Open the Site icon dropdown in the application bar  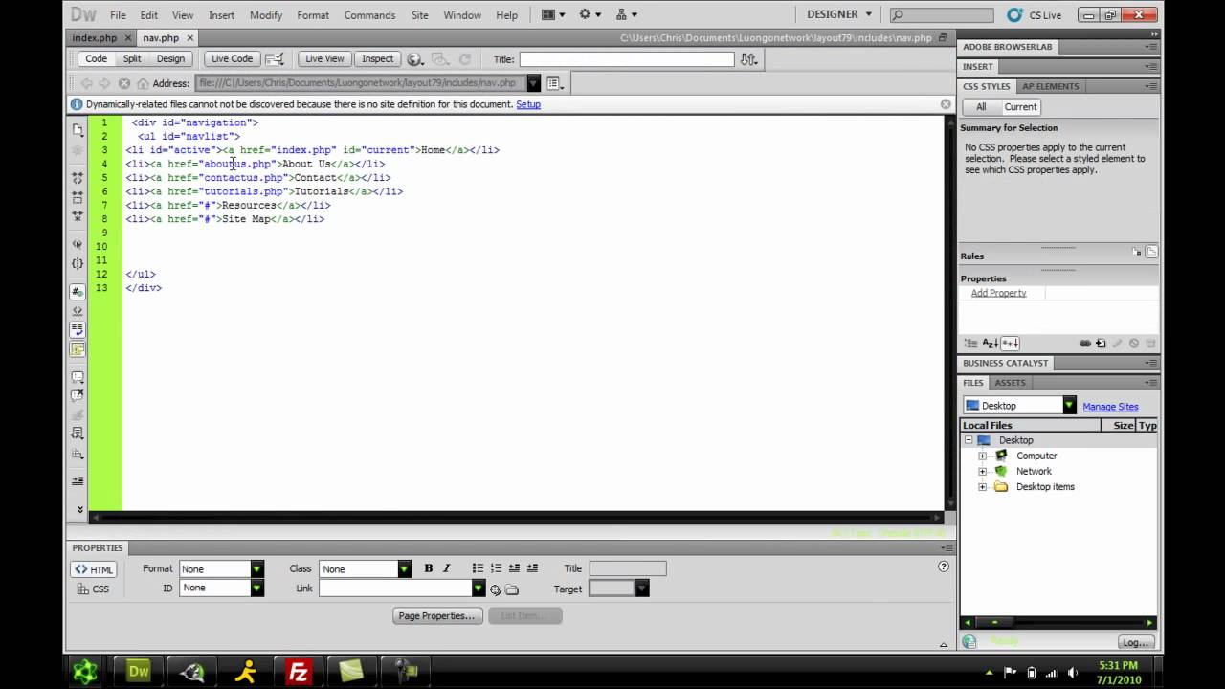pyautogui.click(x=626, y=14)
